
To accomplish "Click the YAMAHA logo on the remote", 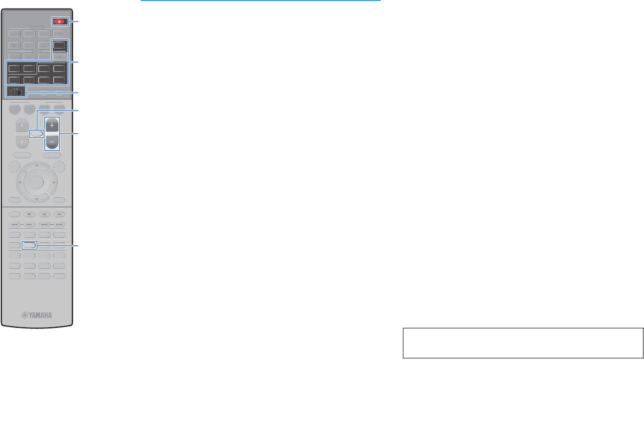I will point(37,316).
